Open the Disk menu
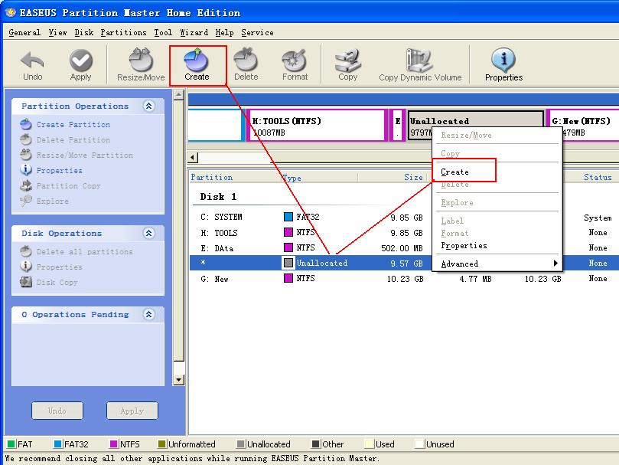The image size is (619, 465). pos(83,32)
